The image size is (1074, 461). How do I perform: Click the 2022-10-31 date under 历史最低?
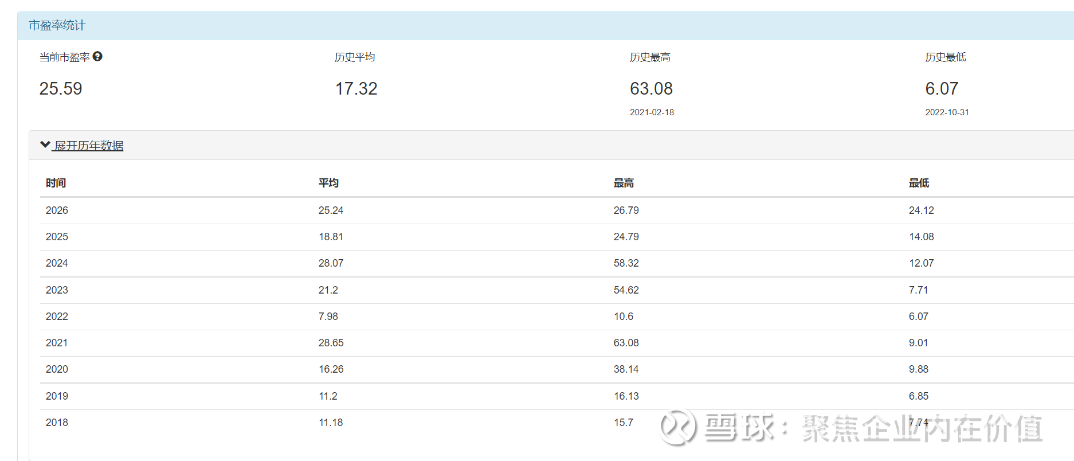[x=947, y=112]
